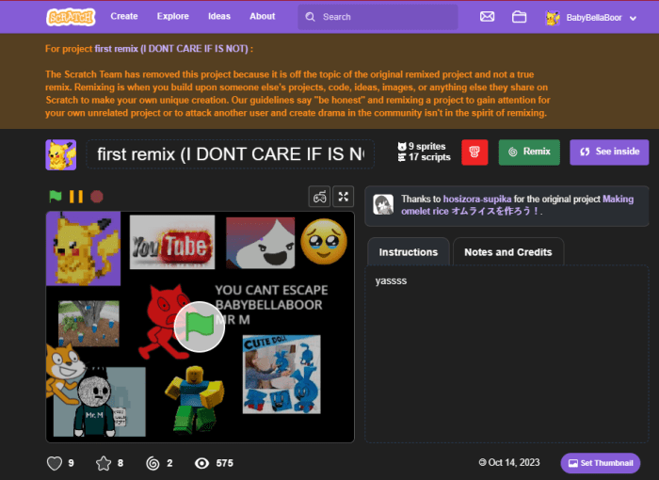Click the YouTube logo sprite on stage
This screenshot has height=480, width=659.
172,242
